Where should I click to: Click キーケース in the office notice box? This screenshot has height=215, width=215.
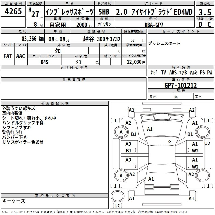14,201
